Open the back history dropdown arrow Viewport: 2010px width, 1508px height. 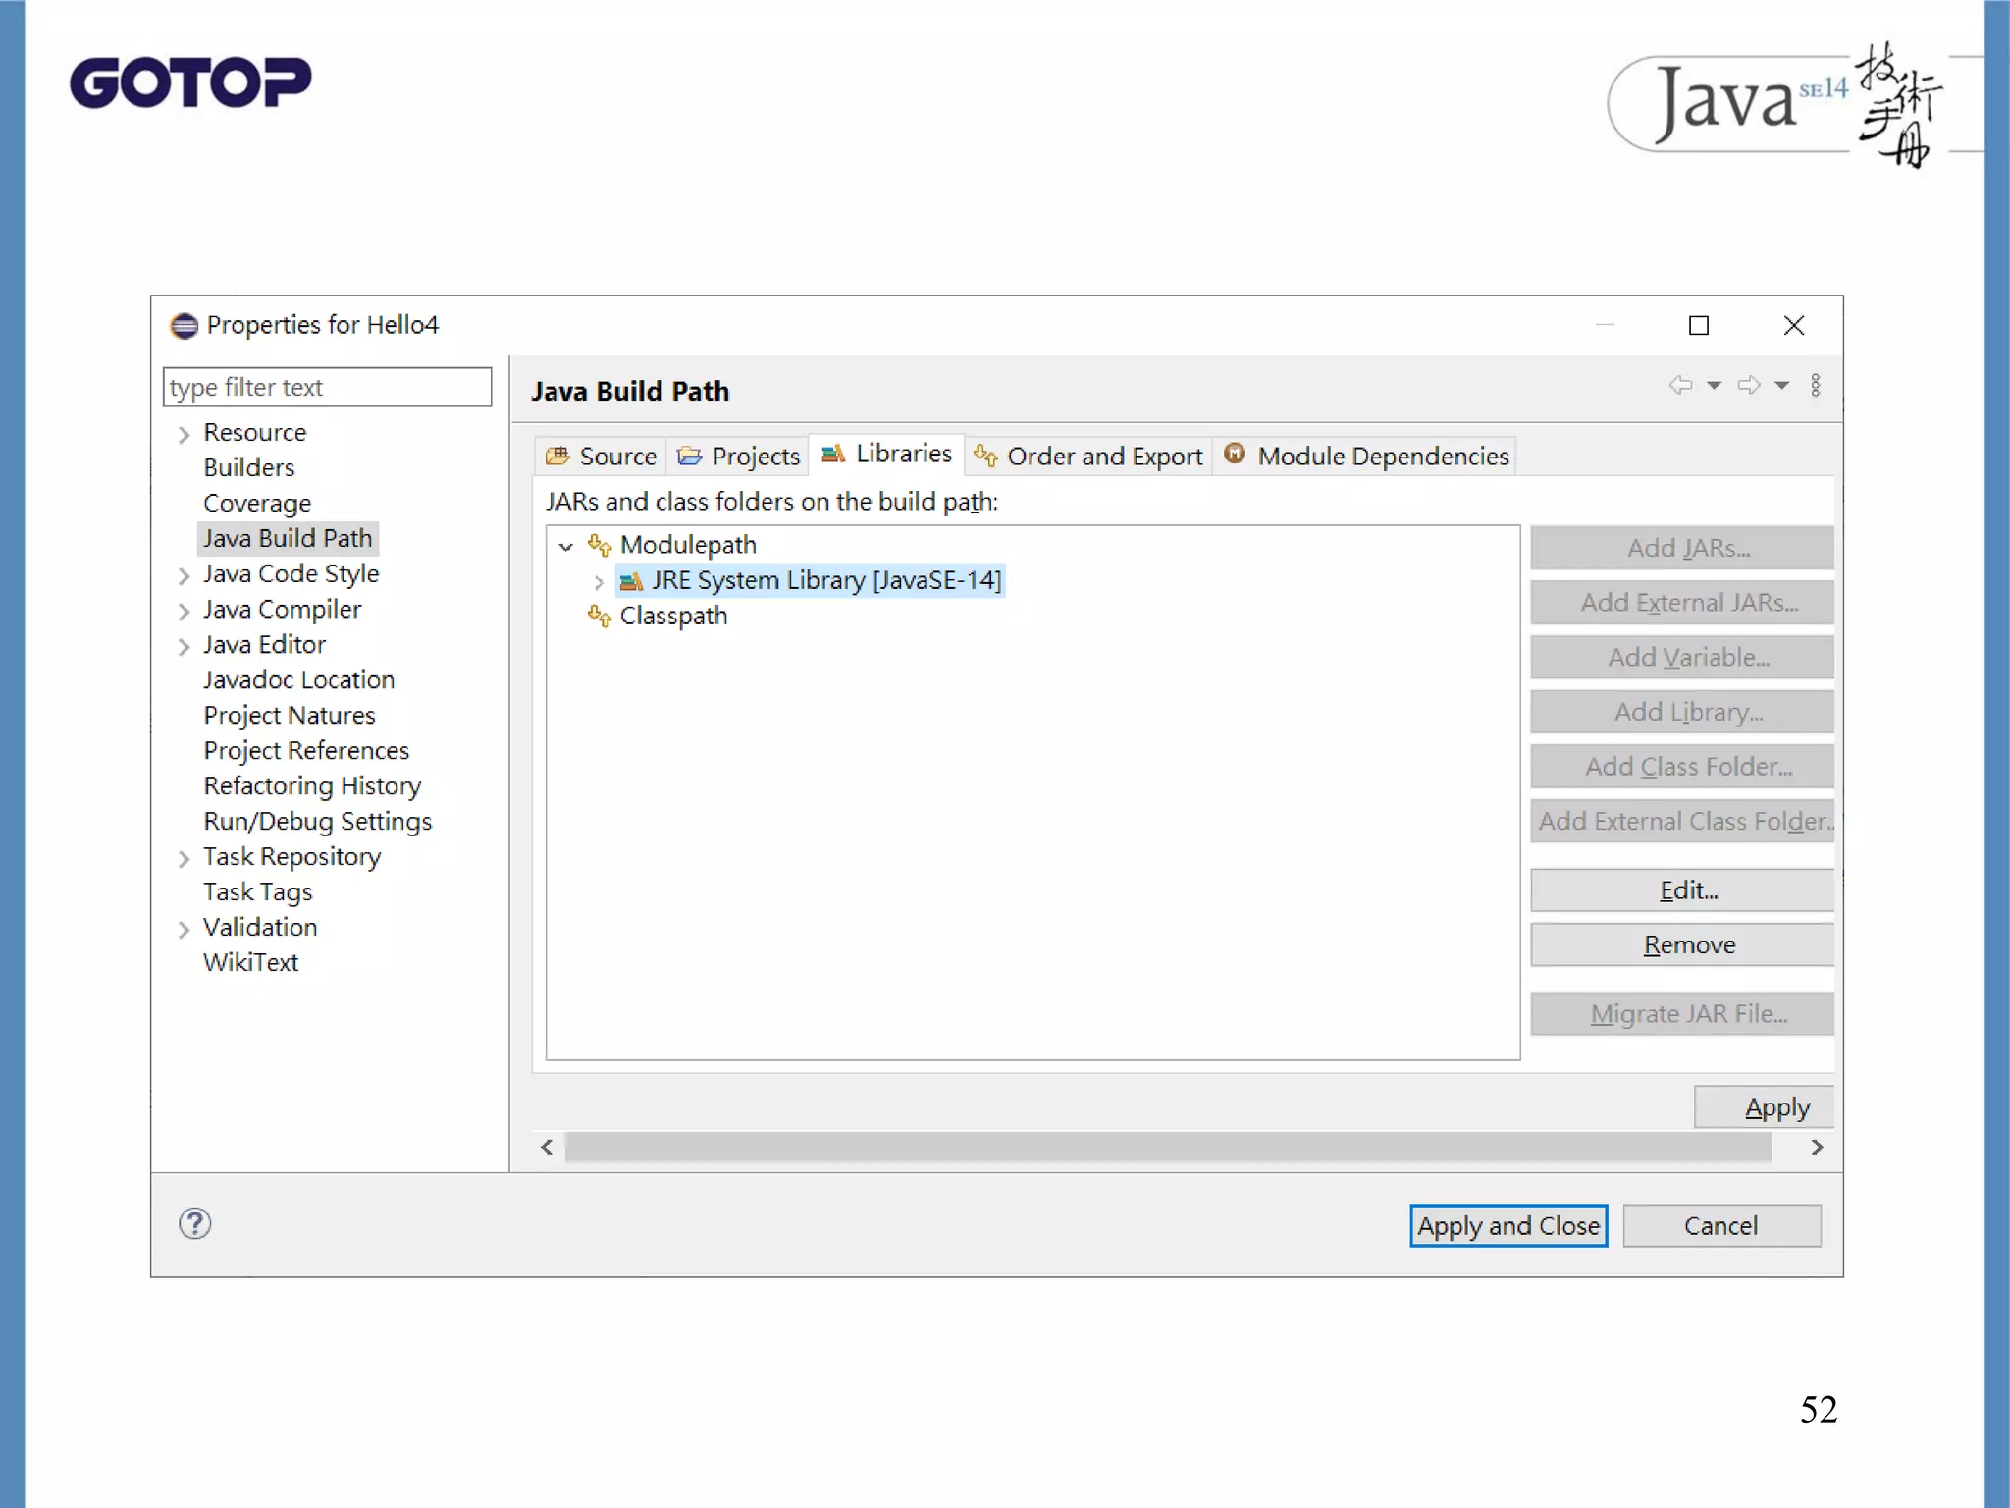point(1714,385)
